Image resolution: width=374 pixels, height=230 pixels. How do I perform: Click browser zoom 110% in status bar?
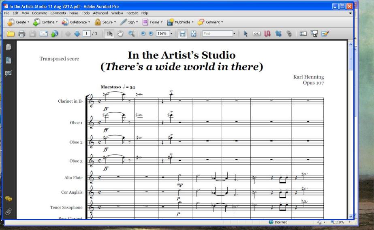point(339,222)
